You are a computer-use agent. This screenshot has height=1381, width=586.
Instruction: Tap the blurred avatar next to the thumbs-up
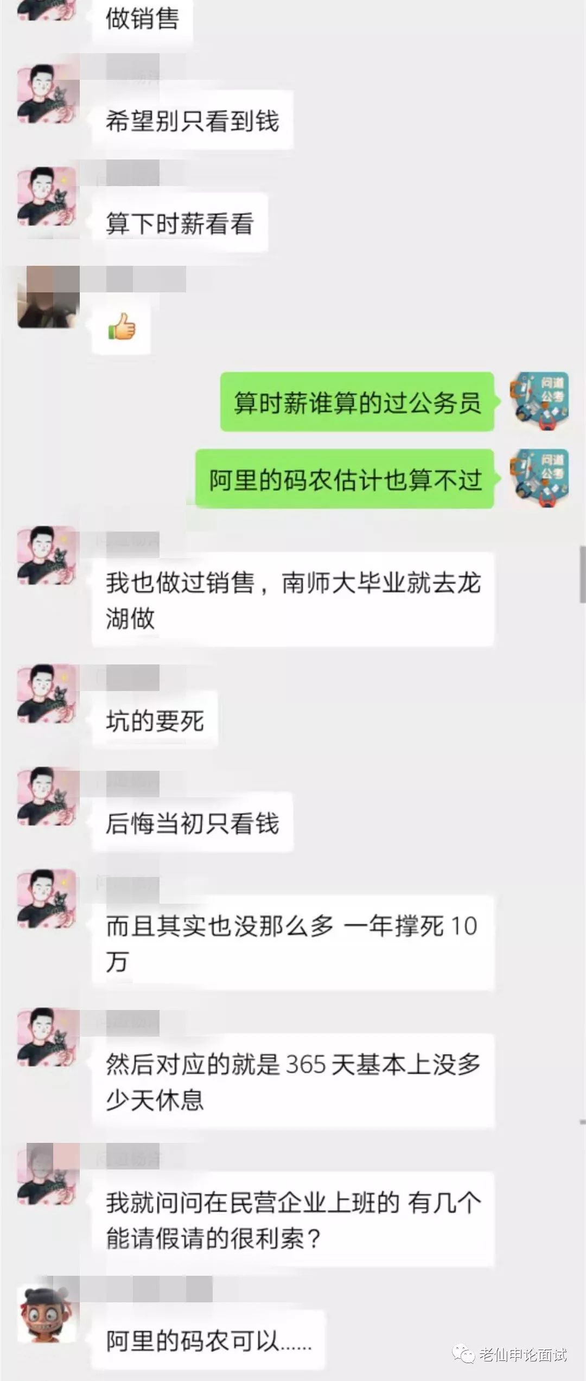(48, 297)
